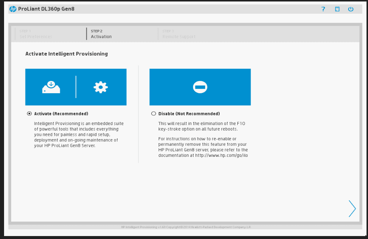Click the download-to-drive icon in Activate tile
The width and height of the screenshot is (368, 239).
(51, 87)
